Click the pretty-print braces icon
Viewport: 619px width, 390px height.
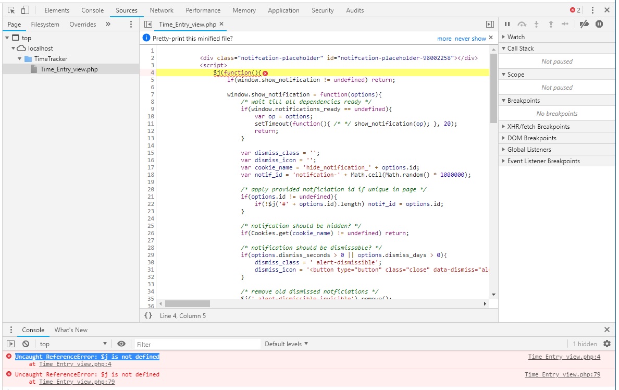[148, 316]
